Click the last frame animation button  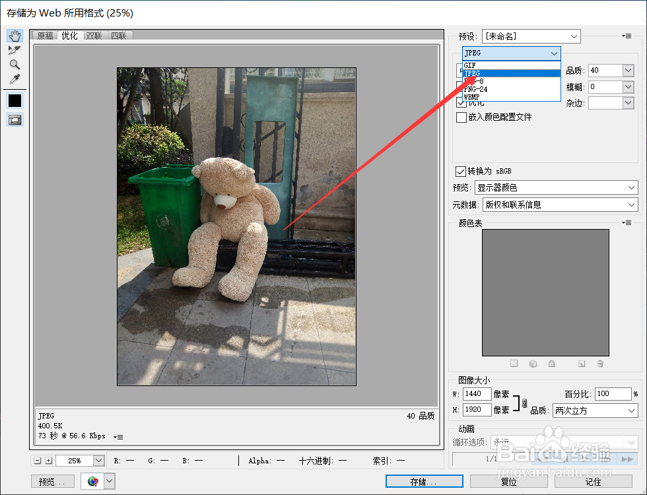coord(627,459)
